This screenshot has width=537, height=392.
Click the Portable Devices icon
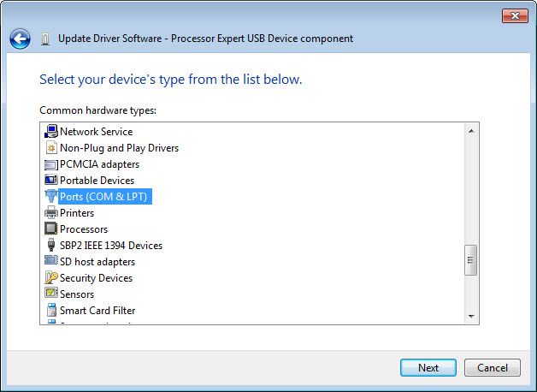(51, 180)
